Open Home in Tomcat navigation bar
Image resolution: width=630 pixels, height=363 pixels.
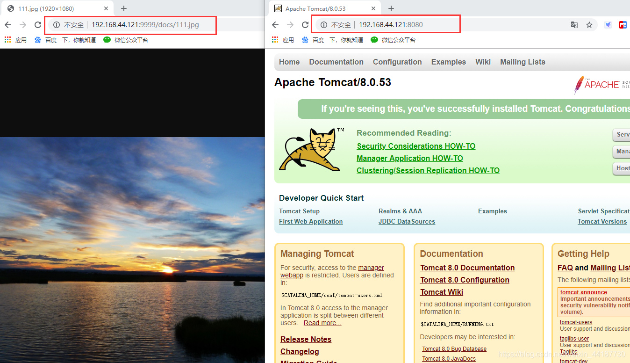(x=289, y=62)
